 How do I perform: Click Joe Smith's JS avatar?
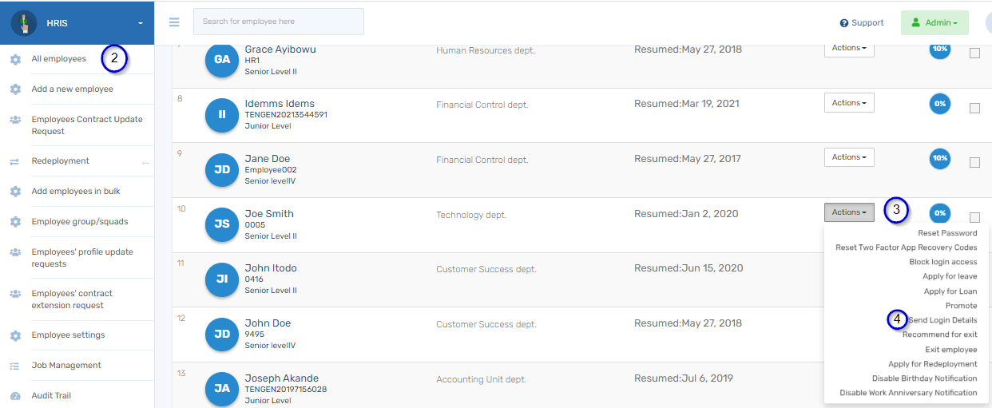(222, 224)
